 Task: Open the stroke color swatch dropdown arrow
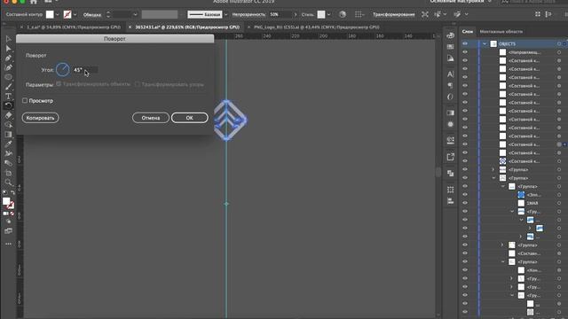coord(75,14)
